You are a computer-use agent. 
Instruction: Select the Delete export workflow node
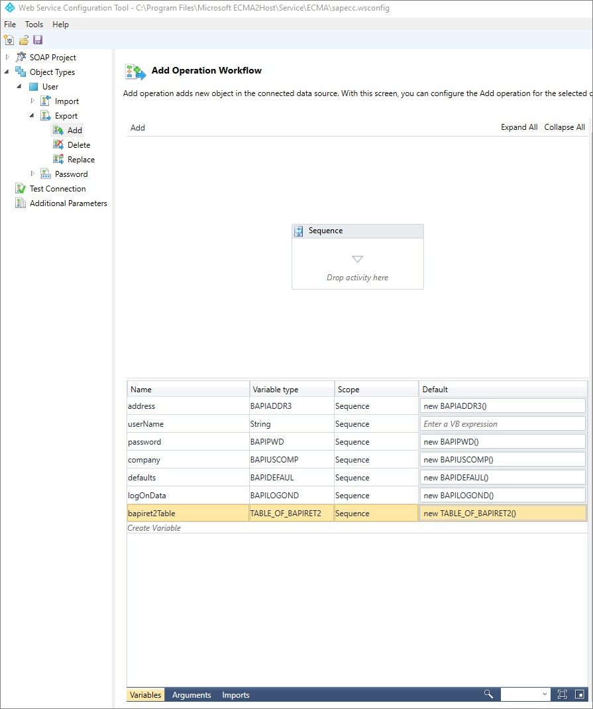pyautogui.click(x=78, y=145)
